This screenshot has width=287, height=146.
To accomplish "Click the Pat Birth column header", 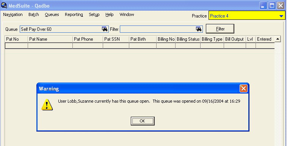I will click(x=143, y=39).
